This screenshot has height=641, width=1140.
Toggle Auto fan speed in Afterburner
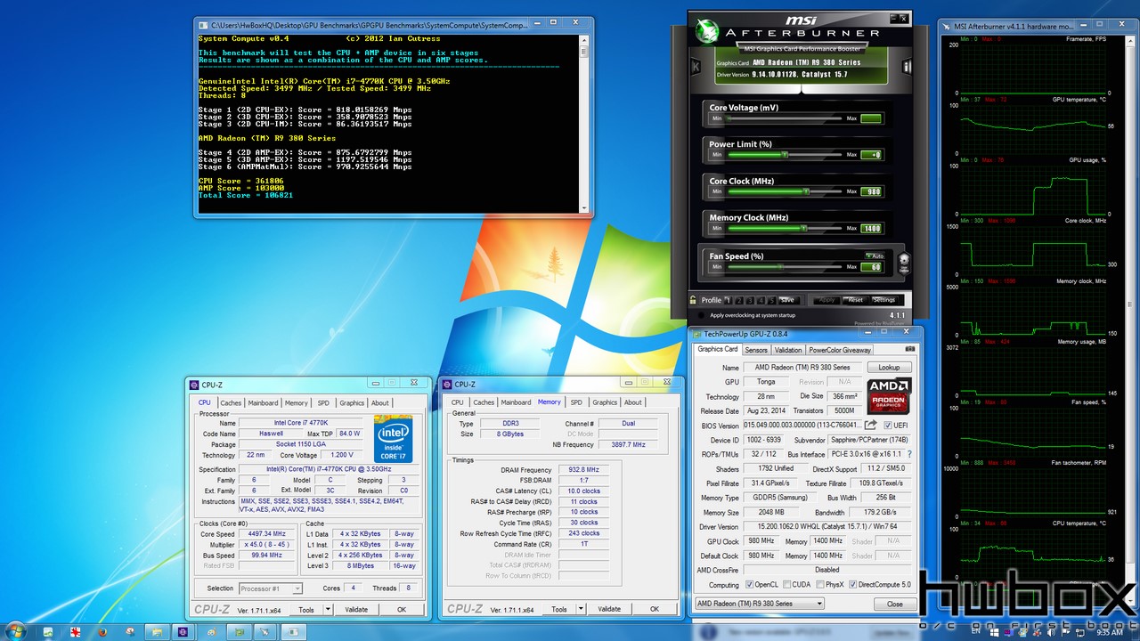875,256
